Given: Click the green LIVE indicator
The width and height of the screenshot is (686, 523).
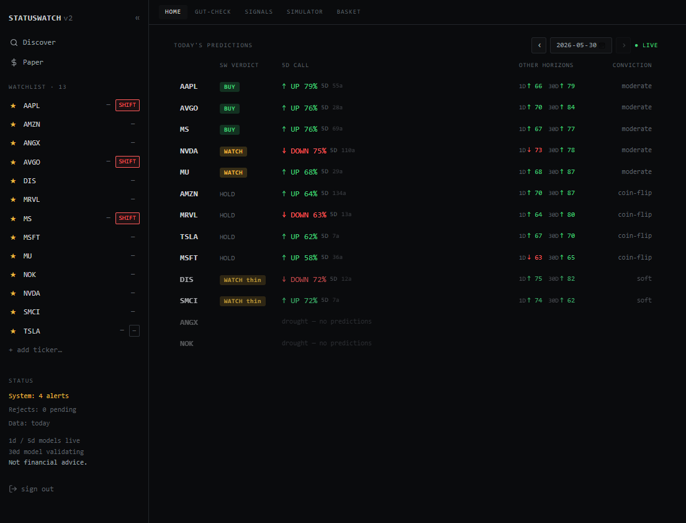Looking at the screenshot, I should [x=646, y=45].
